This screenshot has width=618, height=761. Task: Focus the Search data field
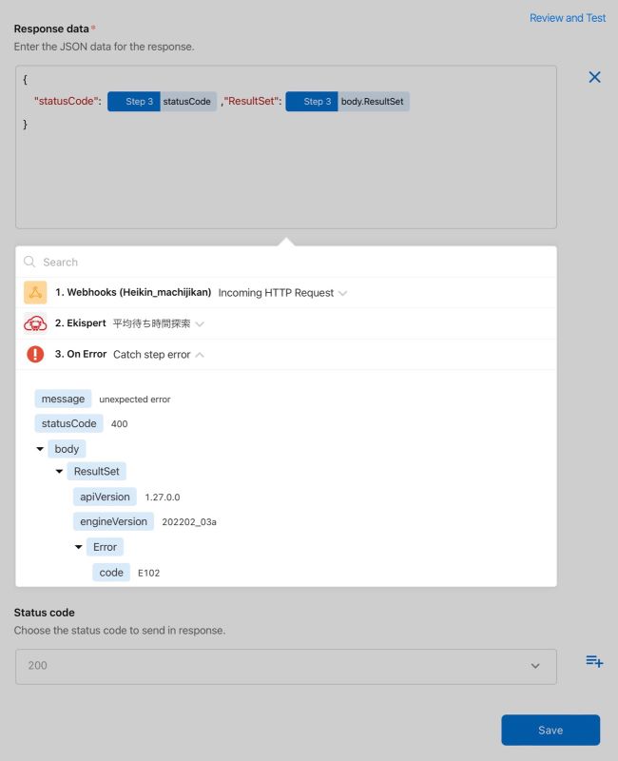tap(286, 263)
